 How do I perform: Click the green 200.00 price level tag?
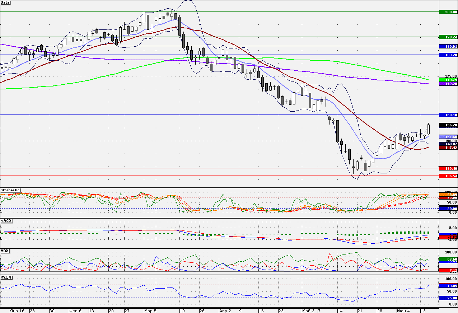(449, 12)
